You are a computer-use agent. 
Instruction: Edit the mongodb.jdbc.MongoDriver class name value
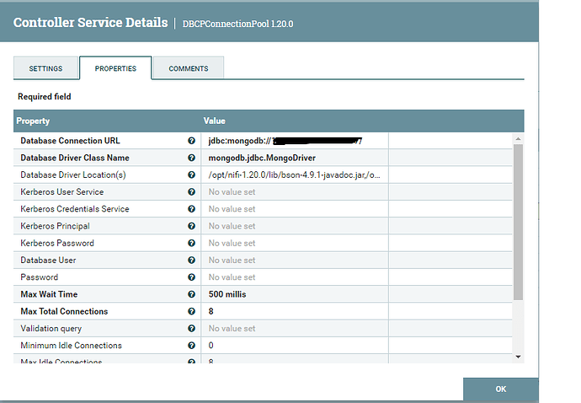[294, 158]
